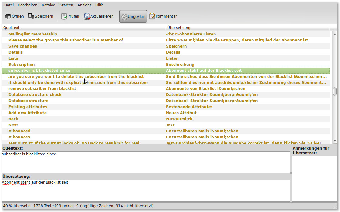Select row 'Back'
Viewport: 340px width, 212px height.
(x=166, y=119)
